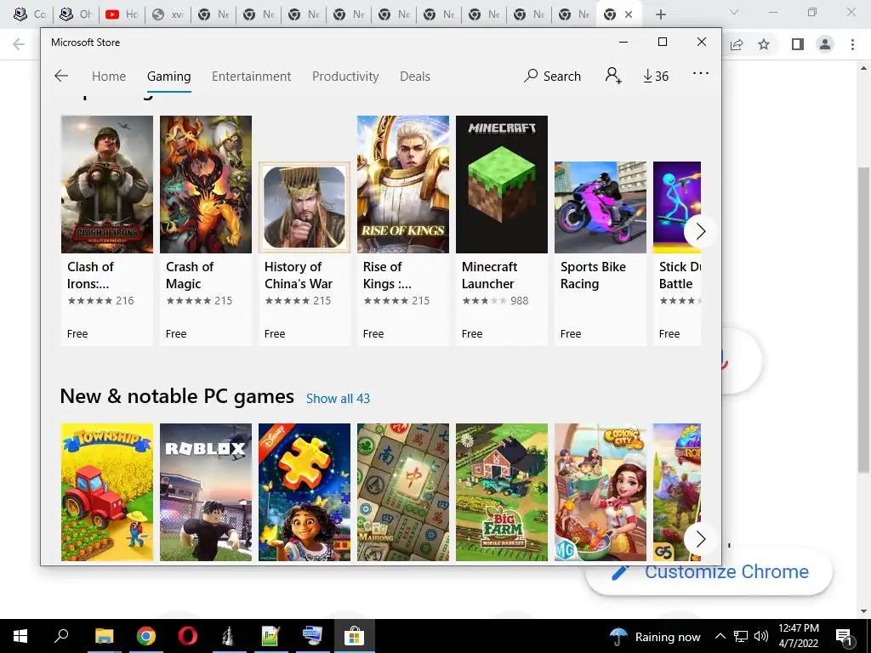The image size is (871, 653).
Task: Open the network tray icon
Action: click(x=741, y=636)
